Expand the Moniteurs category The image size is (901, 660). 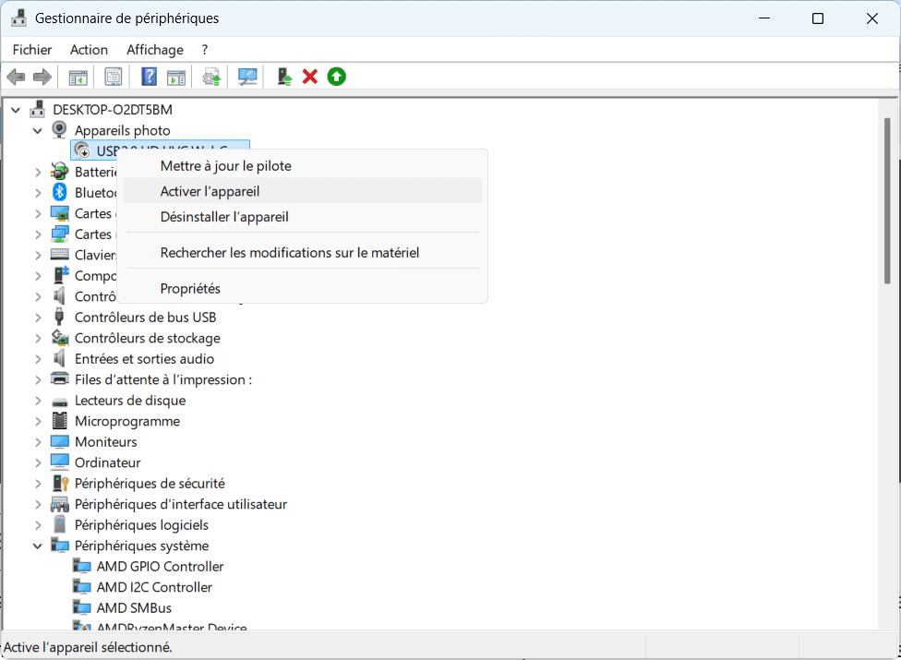38,442
